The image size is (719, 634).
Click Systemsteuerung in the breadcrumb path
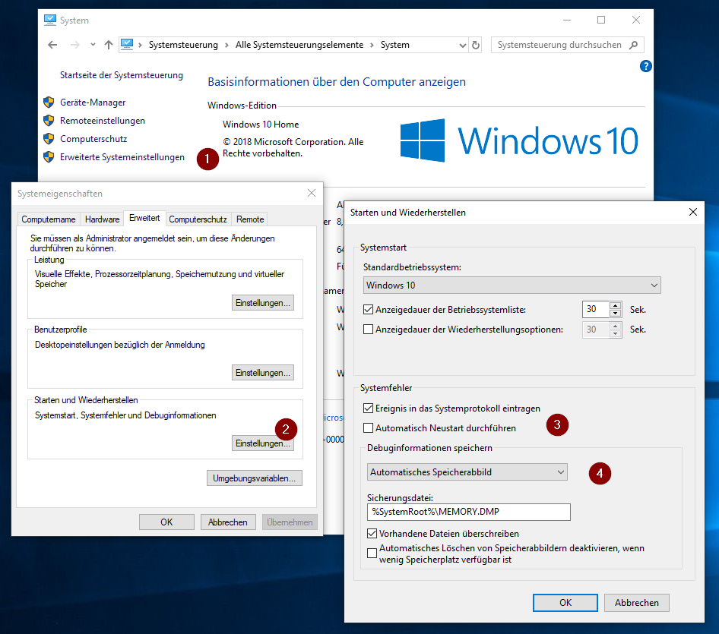(x=183, y=45)
